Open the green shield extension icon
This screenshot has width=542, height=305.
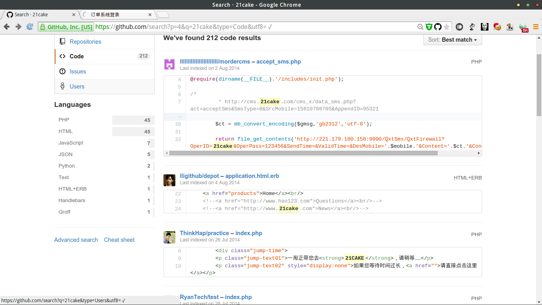pos(429,27)
